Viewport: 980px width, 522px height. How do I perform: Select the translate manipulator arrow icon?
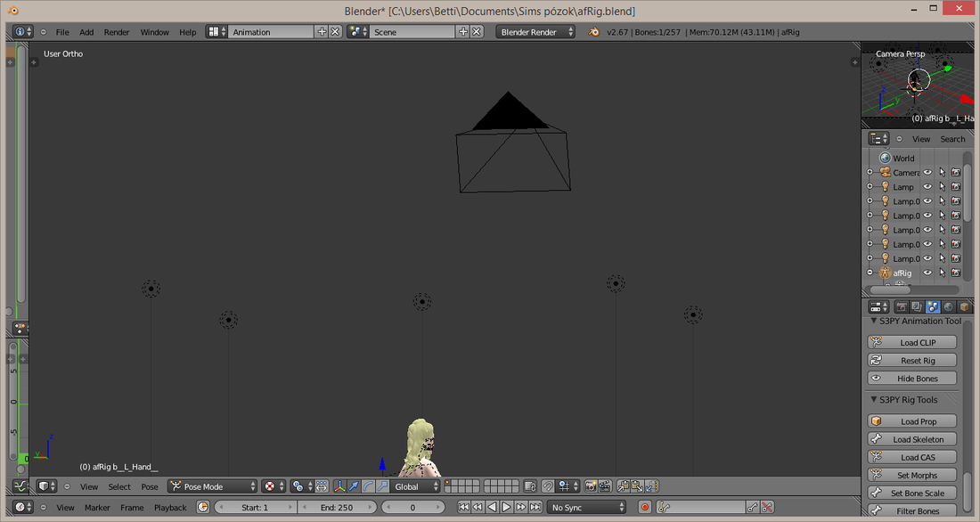click(354, 486)
